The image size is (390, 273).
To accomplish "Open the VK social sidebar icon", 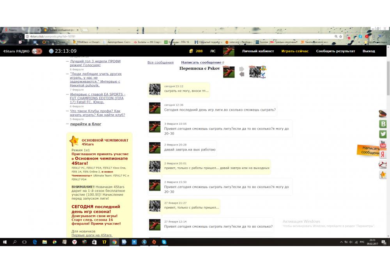I will (383, 124).
